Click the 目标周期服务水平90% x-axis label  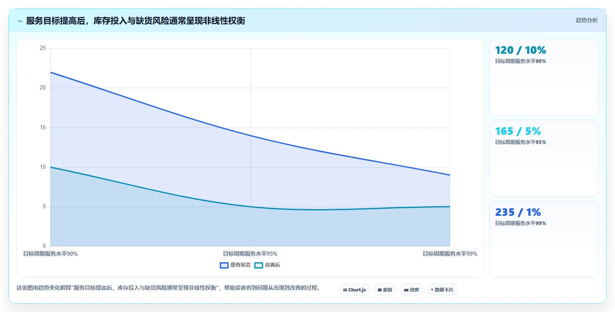click(50, 254)
